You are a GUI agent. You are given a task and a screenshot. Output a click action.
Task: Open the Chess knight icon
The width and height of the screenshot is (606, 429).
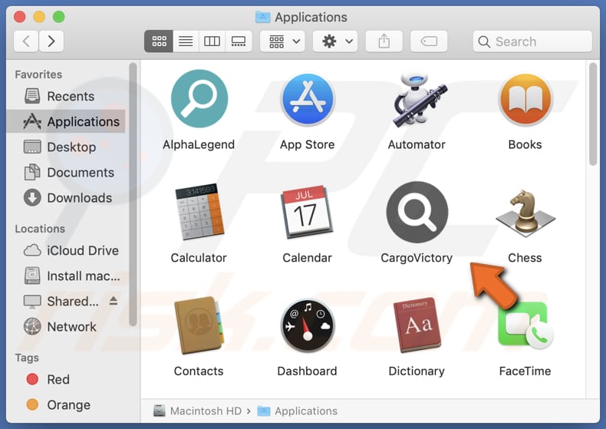coord(525,213)
